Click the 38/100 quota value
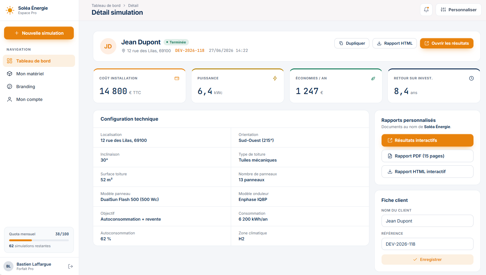Image resolution: width=486 pixels, height=275 pixels. tap(62, 234)
